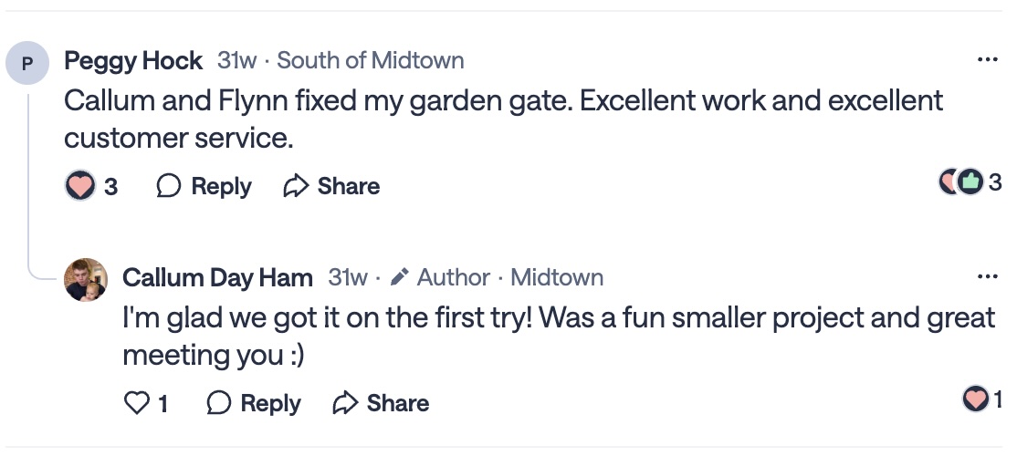View reaction count on Callum's reply
1017x456 pixels.
coord(982,399)
